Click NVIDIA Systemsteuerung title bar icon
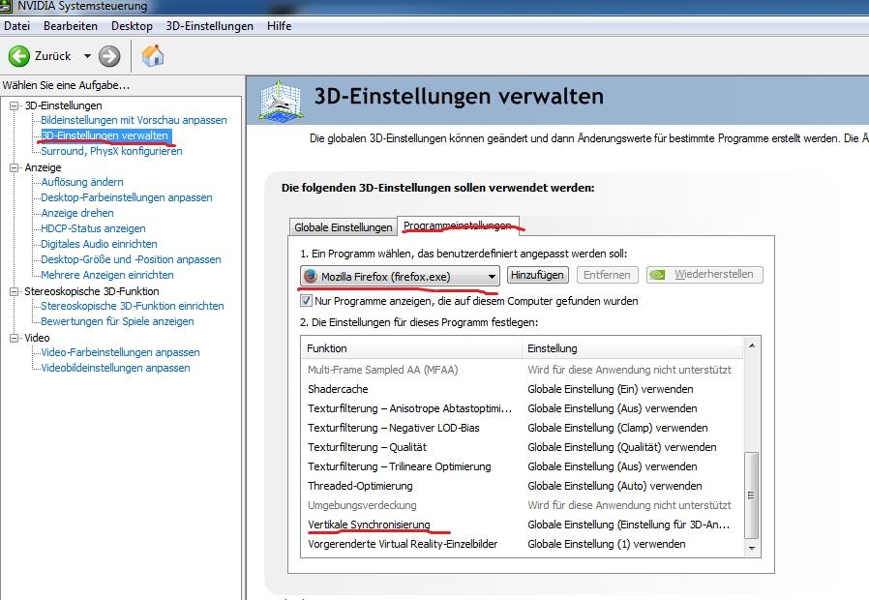This screenshot has height=600, width=869. (x=5, y=6)
